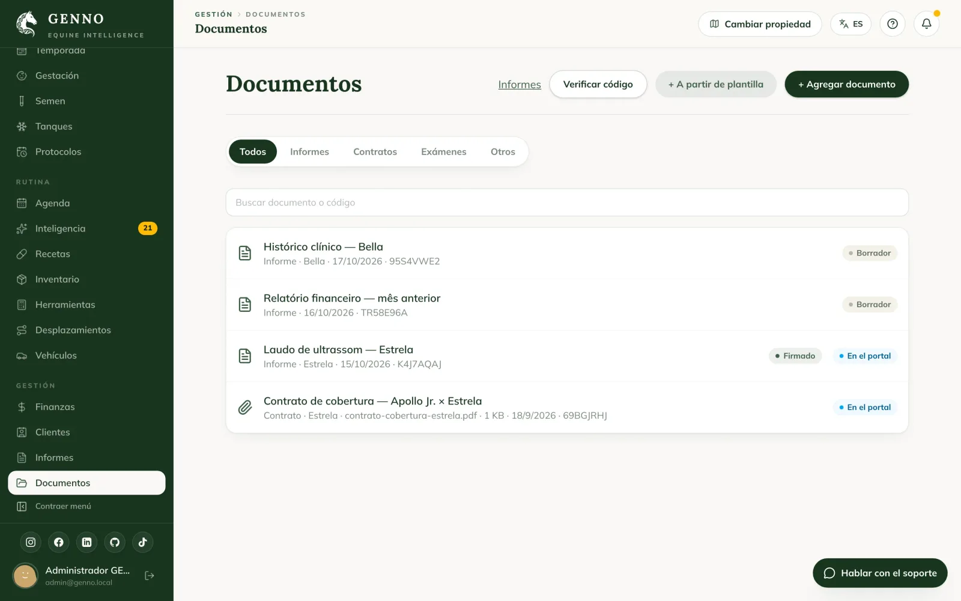Open the Cambiar propiedad selector
The height and width of the screenshot is (601, 961).
point(760,24)
